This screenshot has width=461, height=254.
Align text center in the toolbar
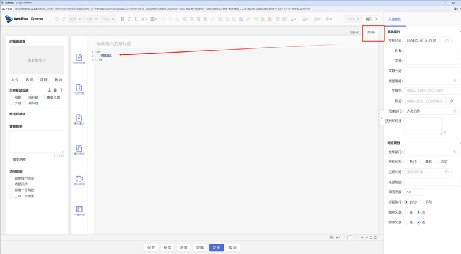click(x=192, y=19)
